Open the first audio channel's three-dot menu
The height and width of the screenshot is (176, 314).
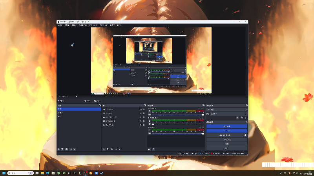tap(150, 111)
